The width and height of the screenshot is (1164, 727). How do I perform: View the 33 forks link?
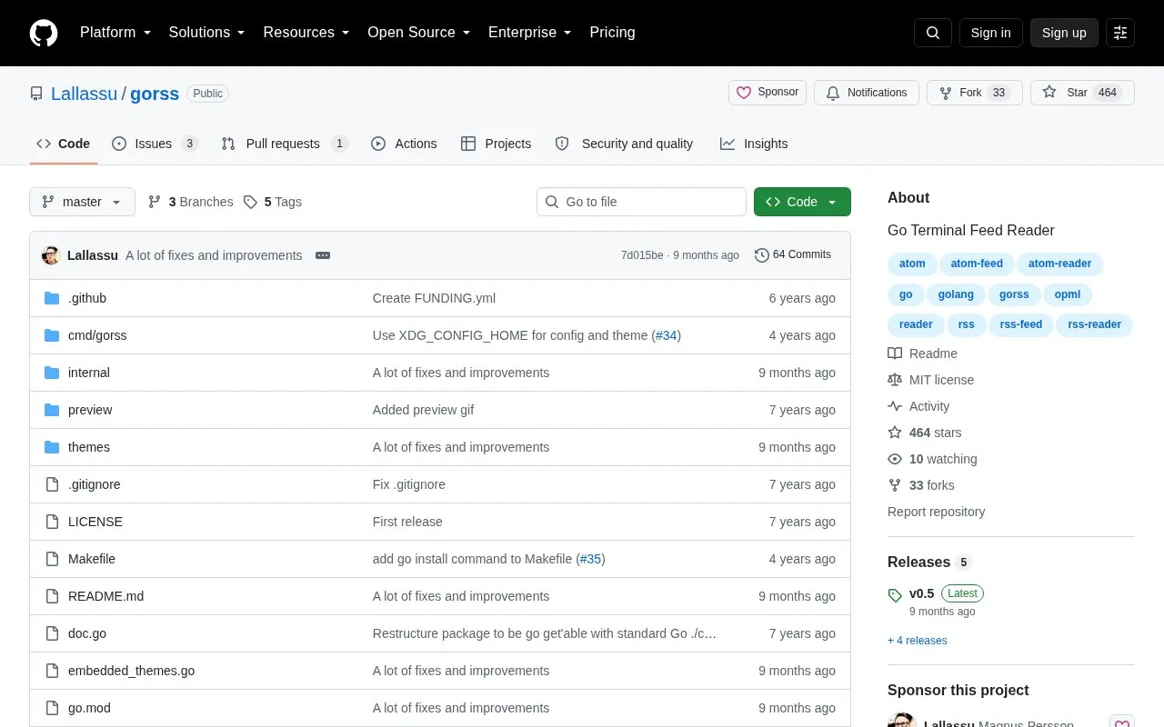(920, 485)
